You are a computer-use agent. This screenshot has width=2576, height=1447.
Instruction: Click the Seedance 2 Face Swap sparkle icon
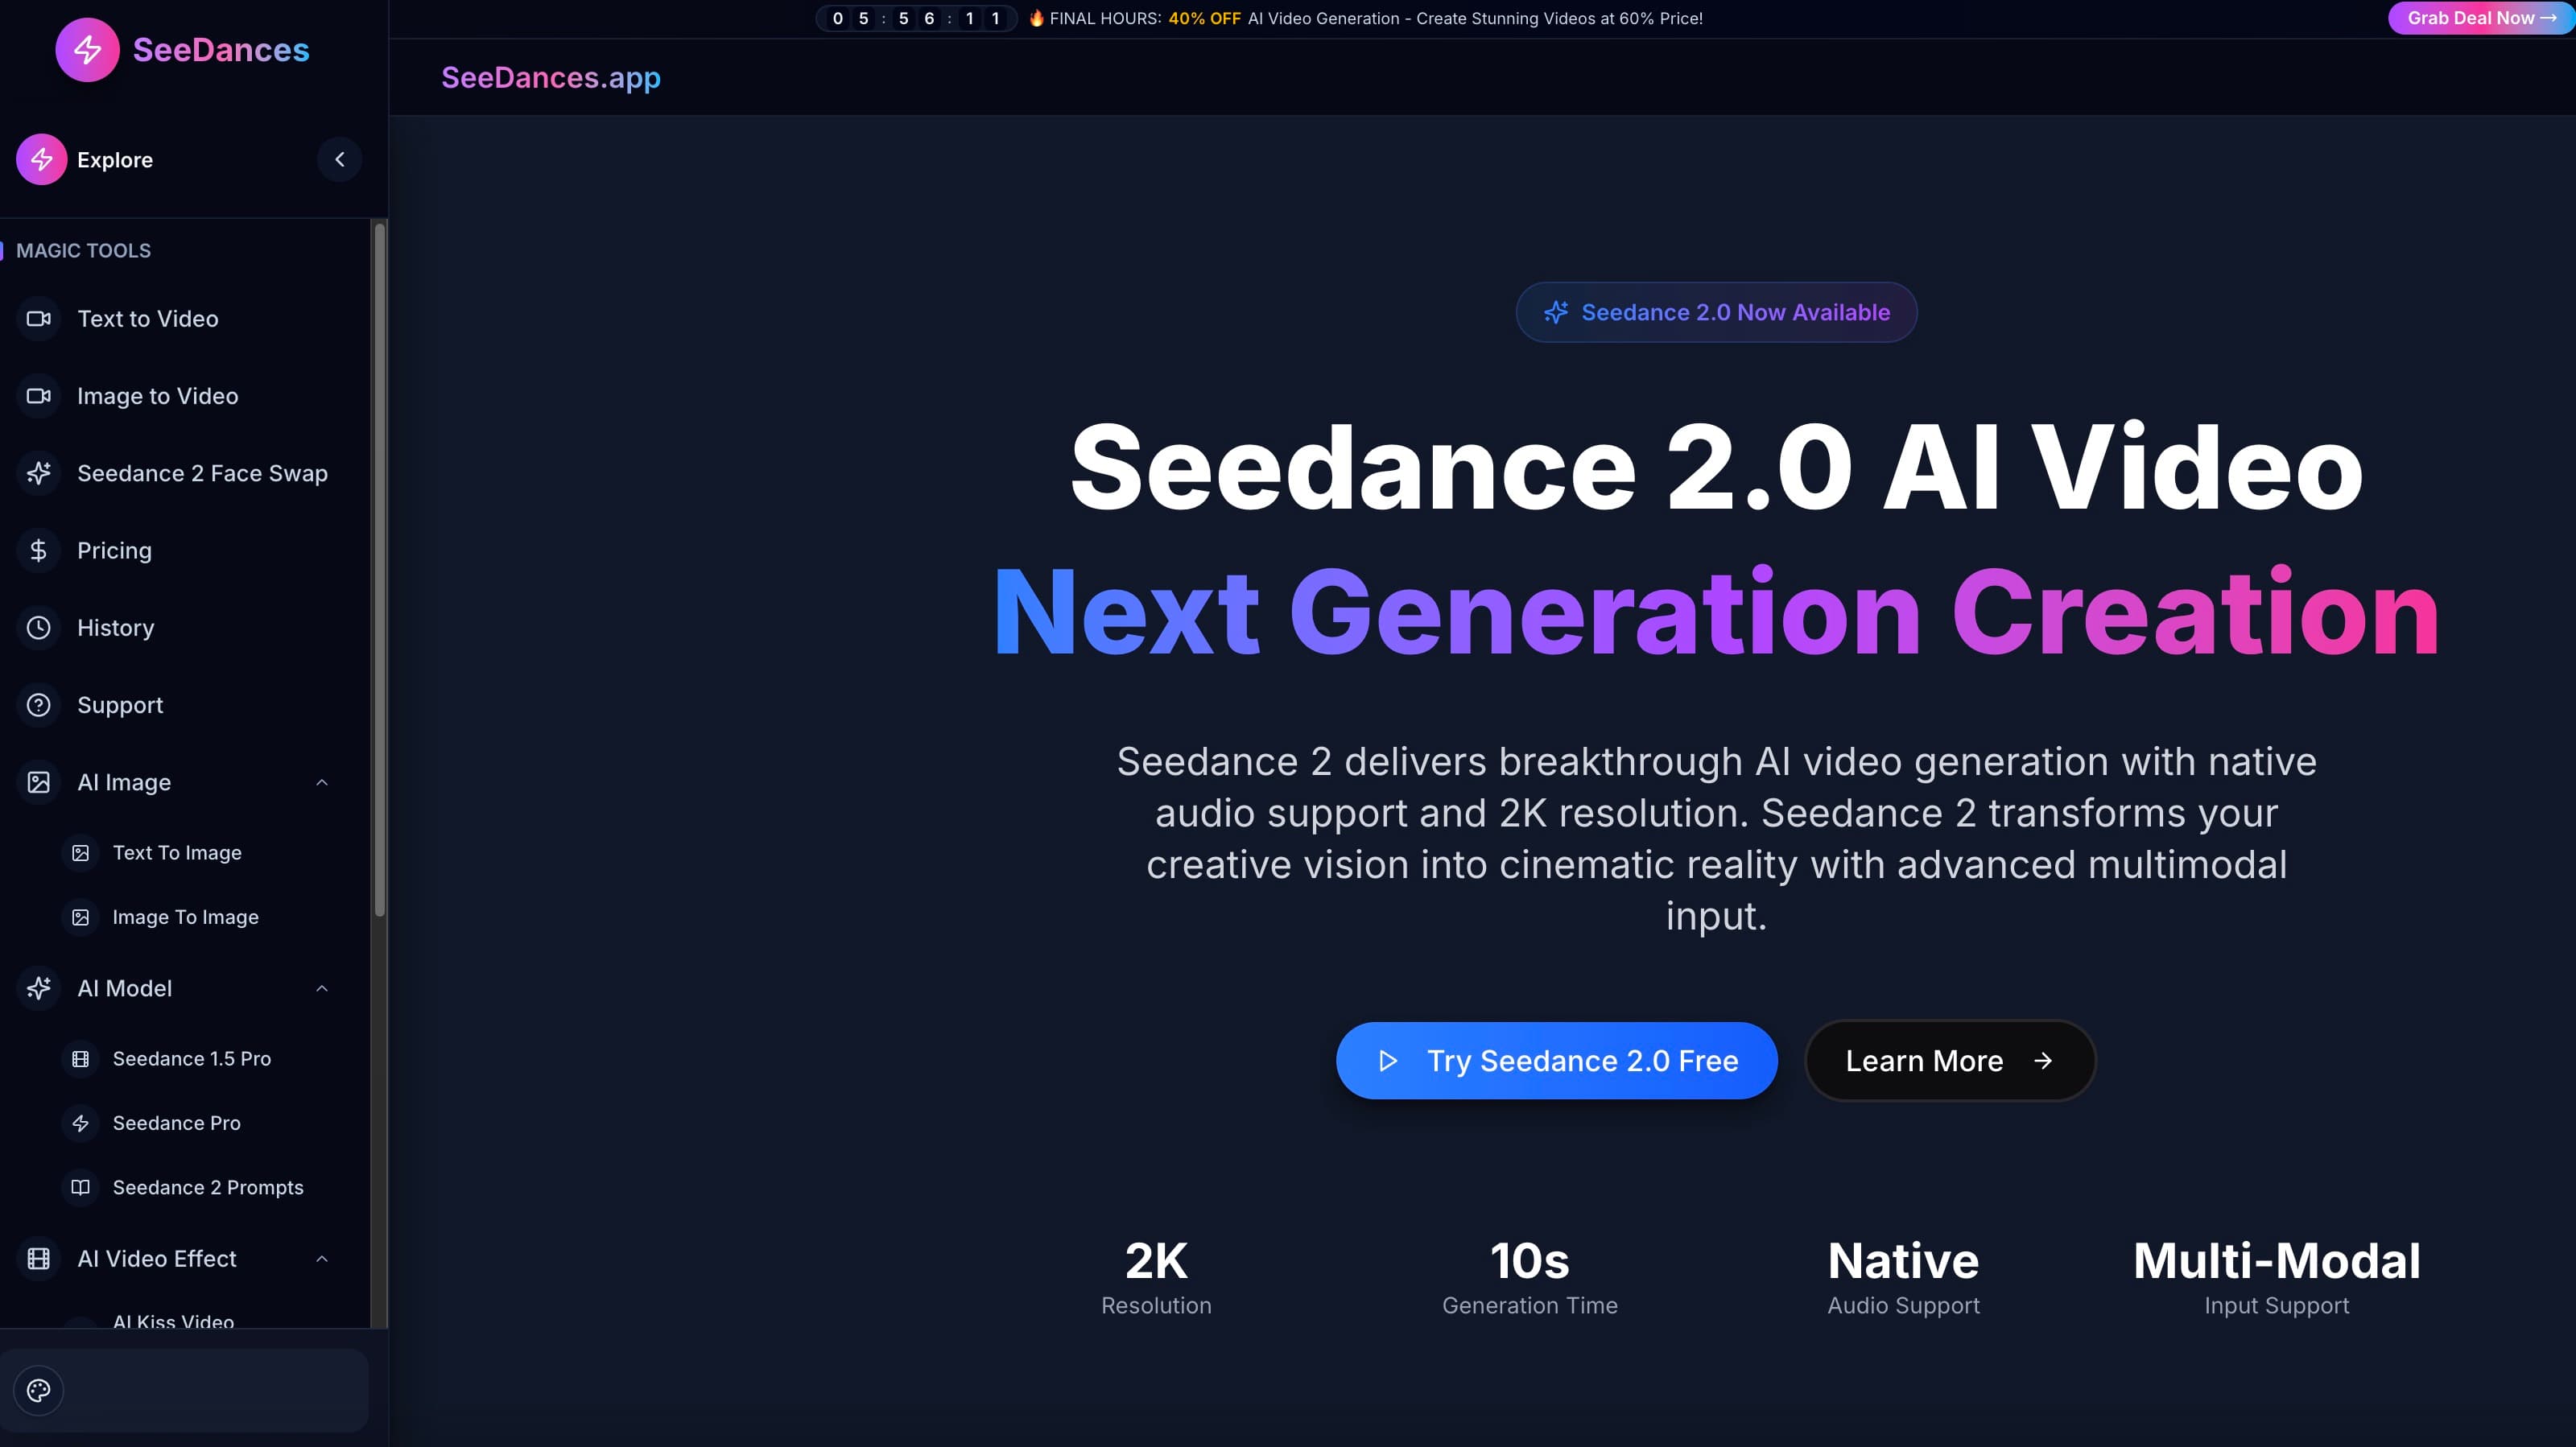pos(38,473)
